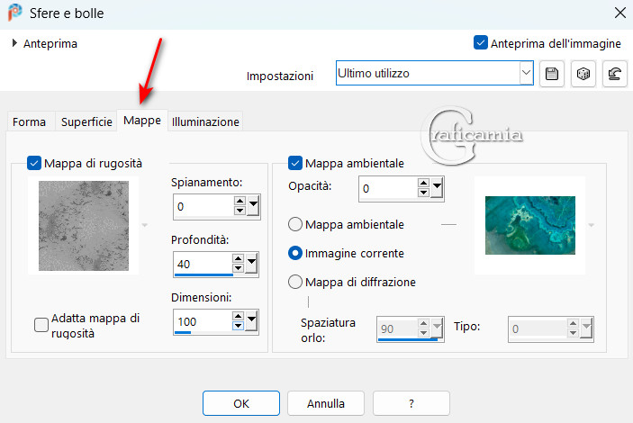The width and height of the screenshot is (633, 423).
Task: Click the OK button
Action: pos(241,403)
